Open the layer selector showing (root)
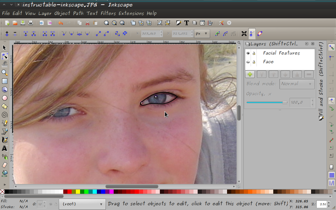The image size is (336, 210). [x=82, y=204]
